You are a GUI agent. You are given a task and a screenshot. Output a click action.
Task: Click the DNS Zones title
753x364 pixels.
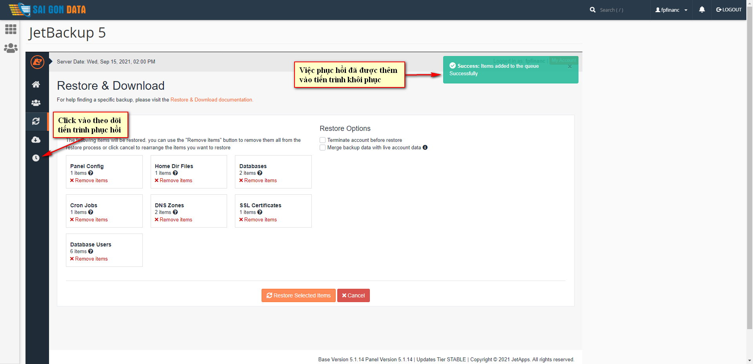pos(169,205)
